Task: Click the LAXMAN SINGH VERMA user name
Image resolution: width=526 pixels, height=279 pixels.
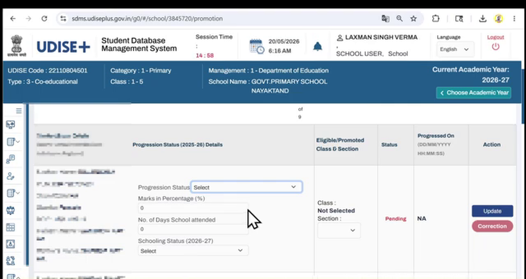Action: click(x=381, y=37)
